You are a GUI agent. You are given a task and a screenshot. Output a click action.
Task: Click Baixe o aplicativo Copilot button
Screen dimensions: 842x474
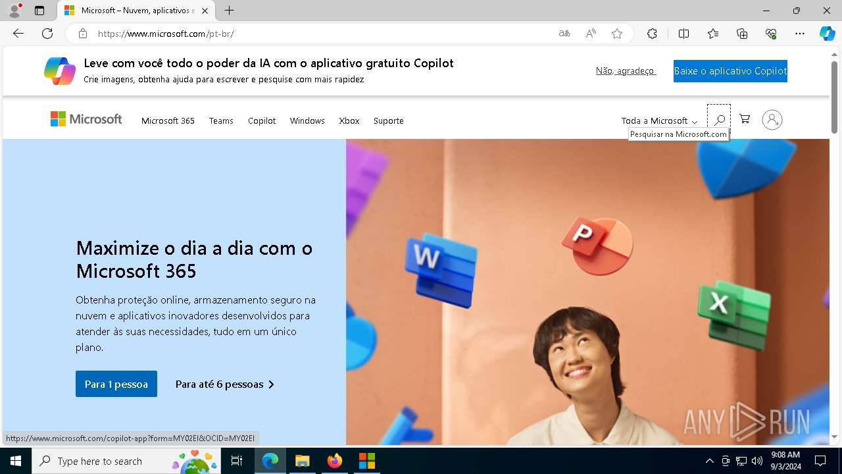point(730,71)
